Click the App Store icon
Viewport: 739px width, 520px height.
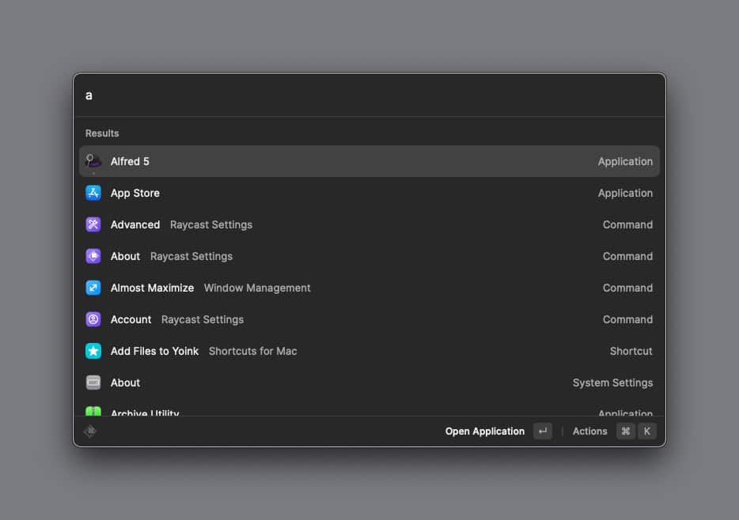93,193
